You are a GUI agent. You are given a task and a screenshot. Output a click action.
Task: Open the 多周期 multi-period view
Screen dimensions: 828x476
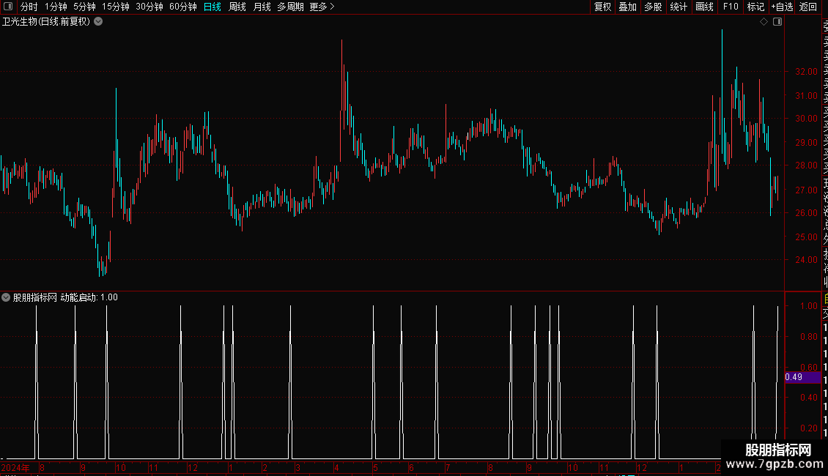click(290, 7)
